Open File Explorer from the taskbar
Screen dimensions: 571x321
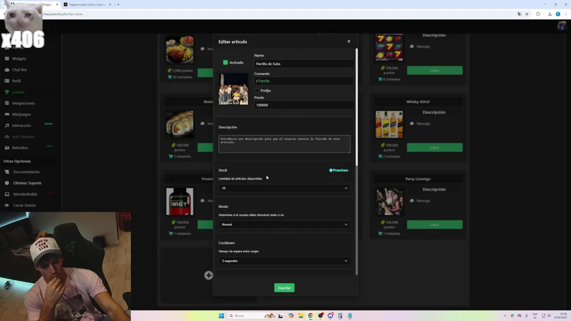coord(301,316)
